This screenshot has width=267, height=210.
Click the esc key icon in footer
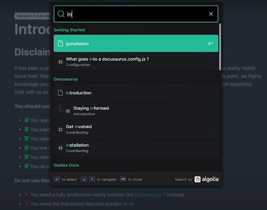coord(123,179)
